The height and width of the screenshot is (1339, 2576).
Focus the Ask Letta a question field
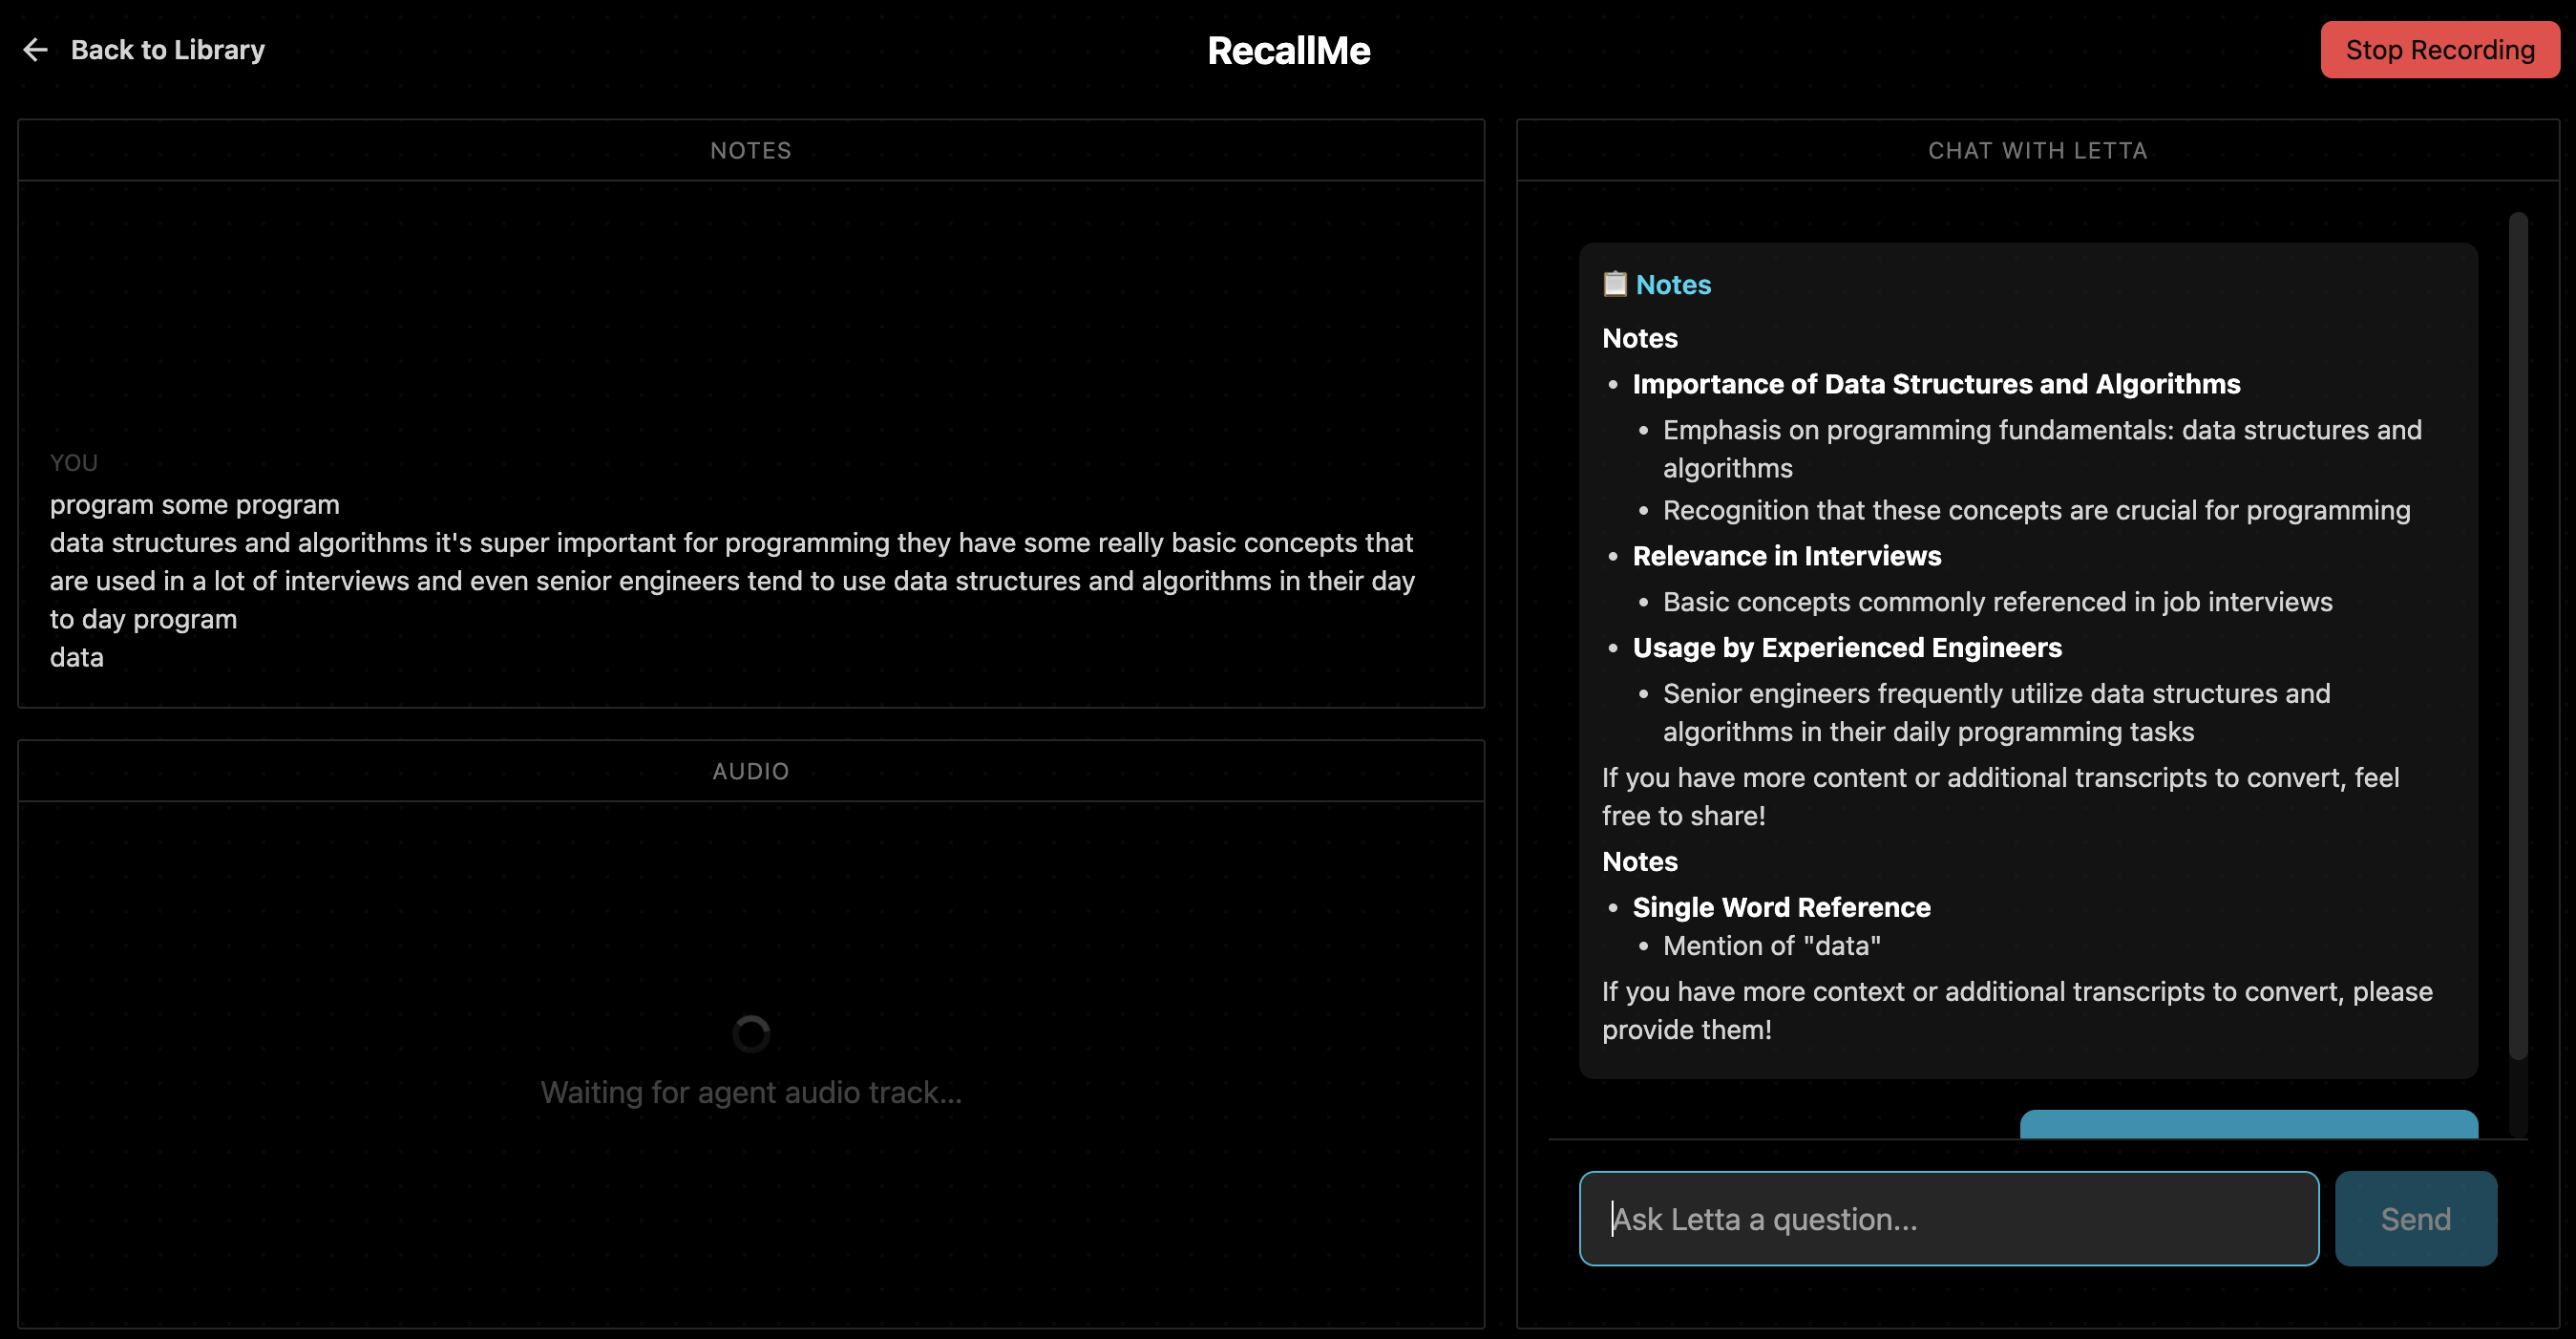pos(1948,1218)
